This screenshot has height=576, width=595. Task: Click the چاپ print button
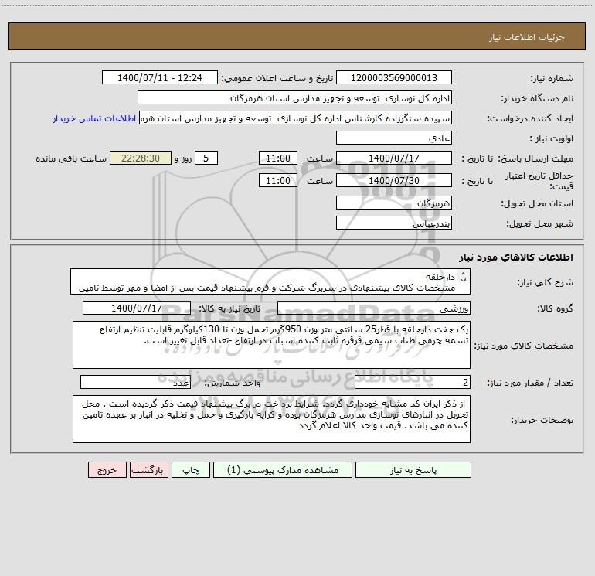(x=191, y=469)
